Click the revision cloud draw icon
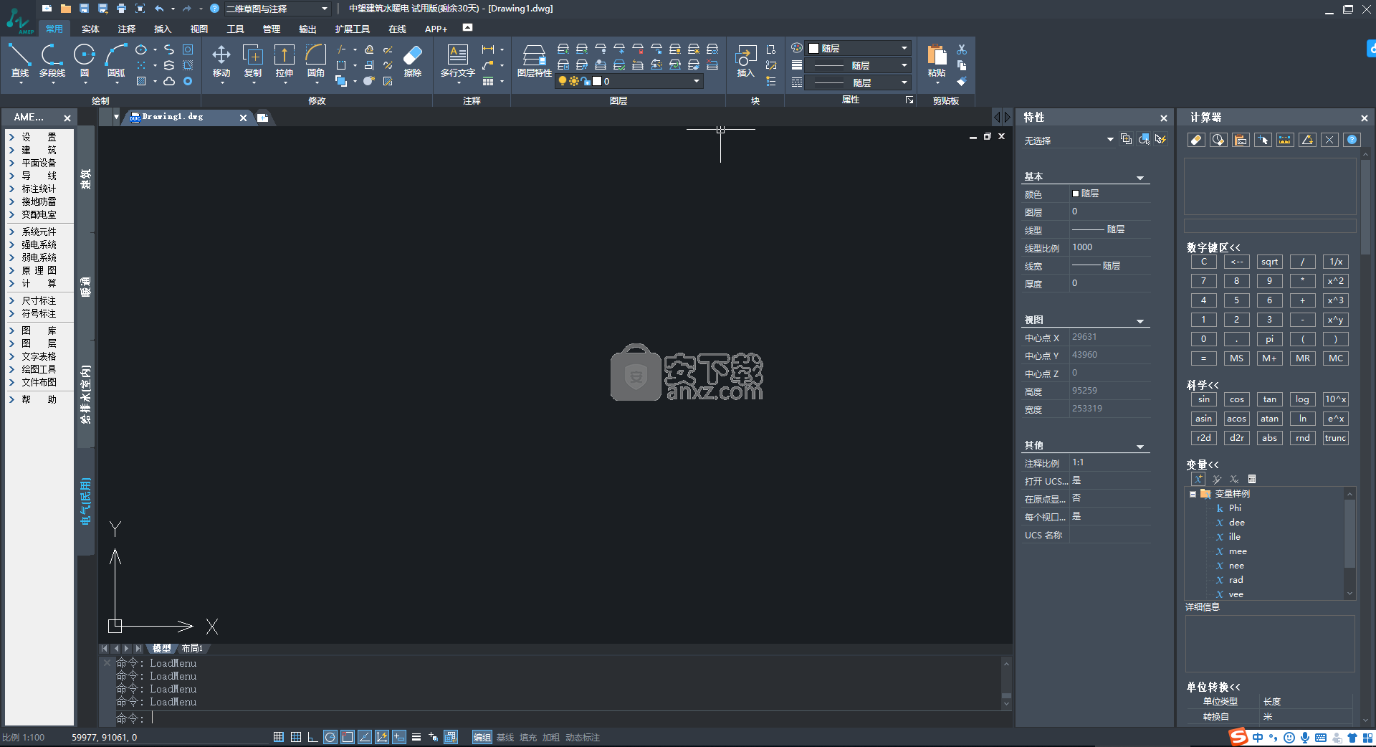Viewport: 1376px width, 747px height. [169, 81]
